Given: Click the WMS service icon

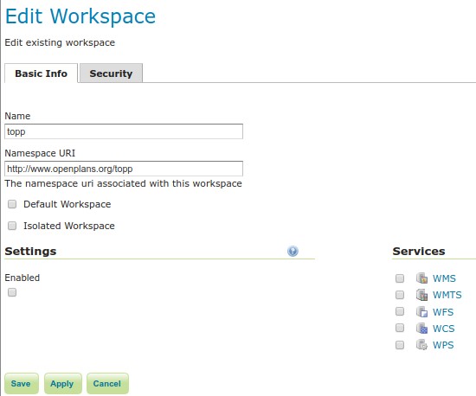Looking at the screenshot, I should pos(421,278).
